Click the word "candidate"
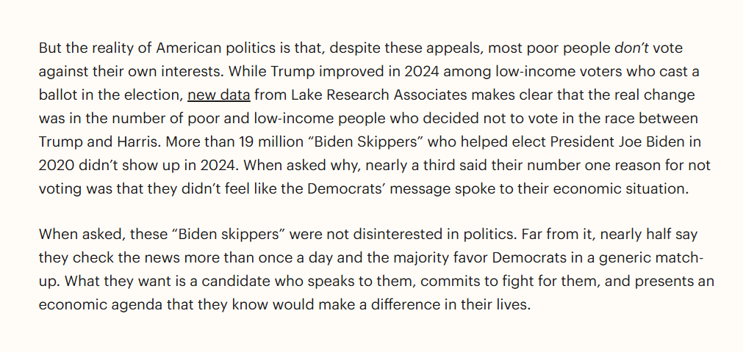The height and width of the screenshot is (352, 743). tap(195, 282)
